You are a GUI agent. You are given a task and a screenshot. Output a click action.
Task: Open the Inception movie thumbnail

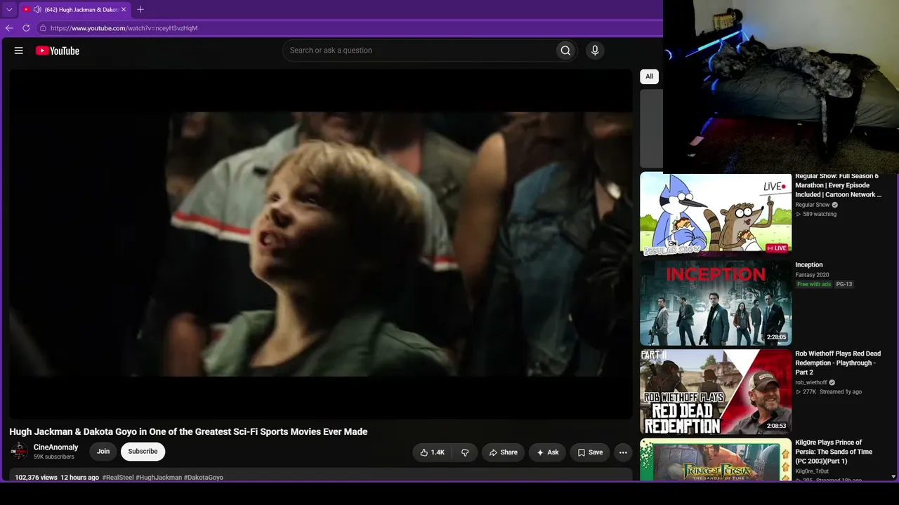point(716,303)
